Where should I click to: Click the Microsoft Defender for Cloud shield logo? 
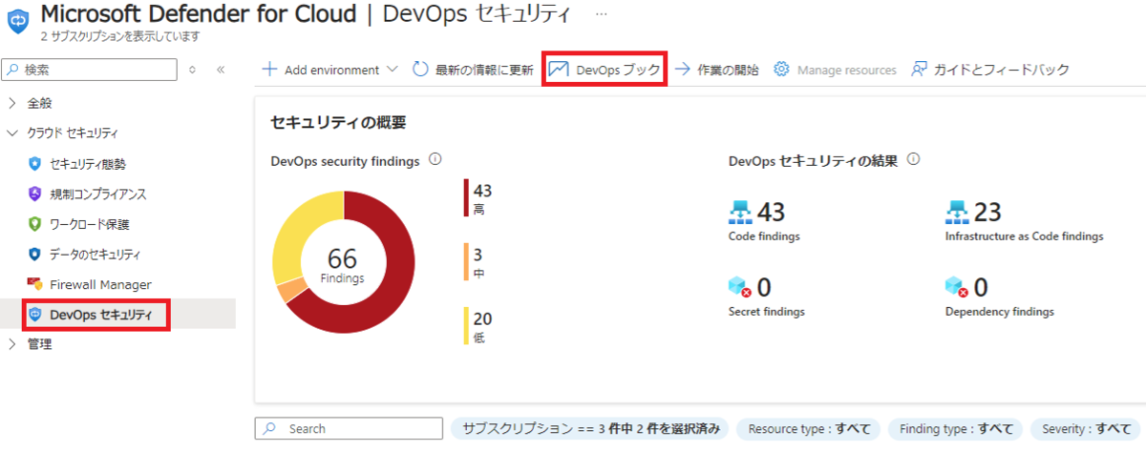click(18, 22)
